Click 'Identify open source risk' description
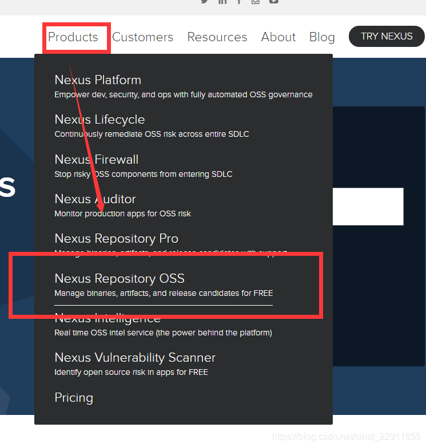This screenshot has height=447, width=426. point(132,373)
